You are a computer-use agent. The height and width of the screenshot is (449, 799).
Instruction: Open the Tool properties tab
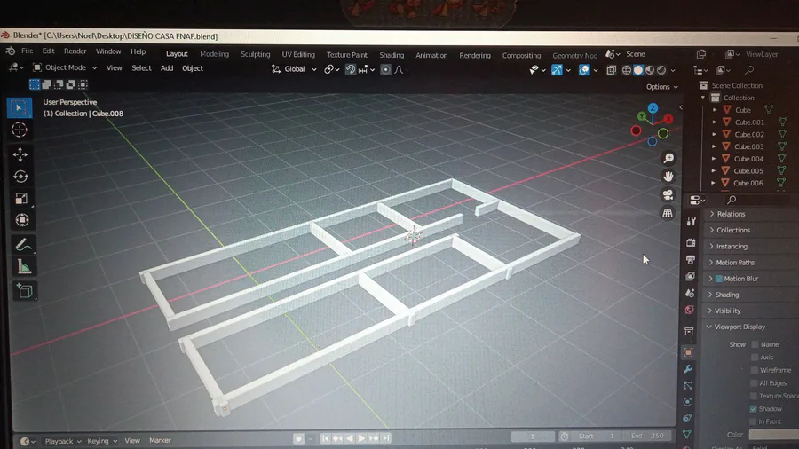coord(692,221)
